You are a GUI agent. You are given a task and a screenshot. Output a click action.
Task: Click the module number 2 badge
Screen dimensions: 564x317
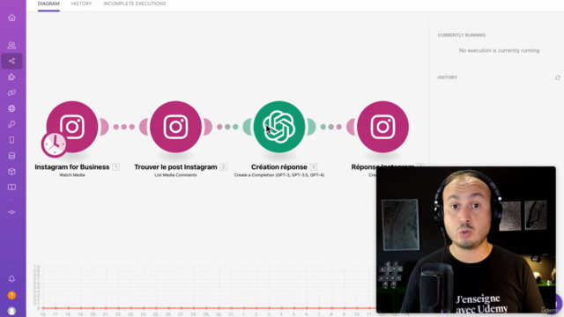(223, 166)
